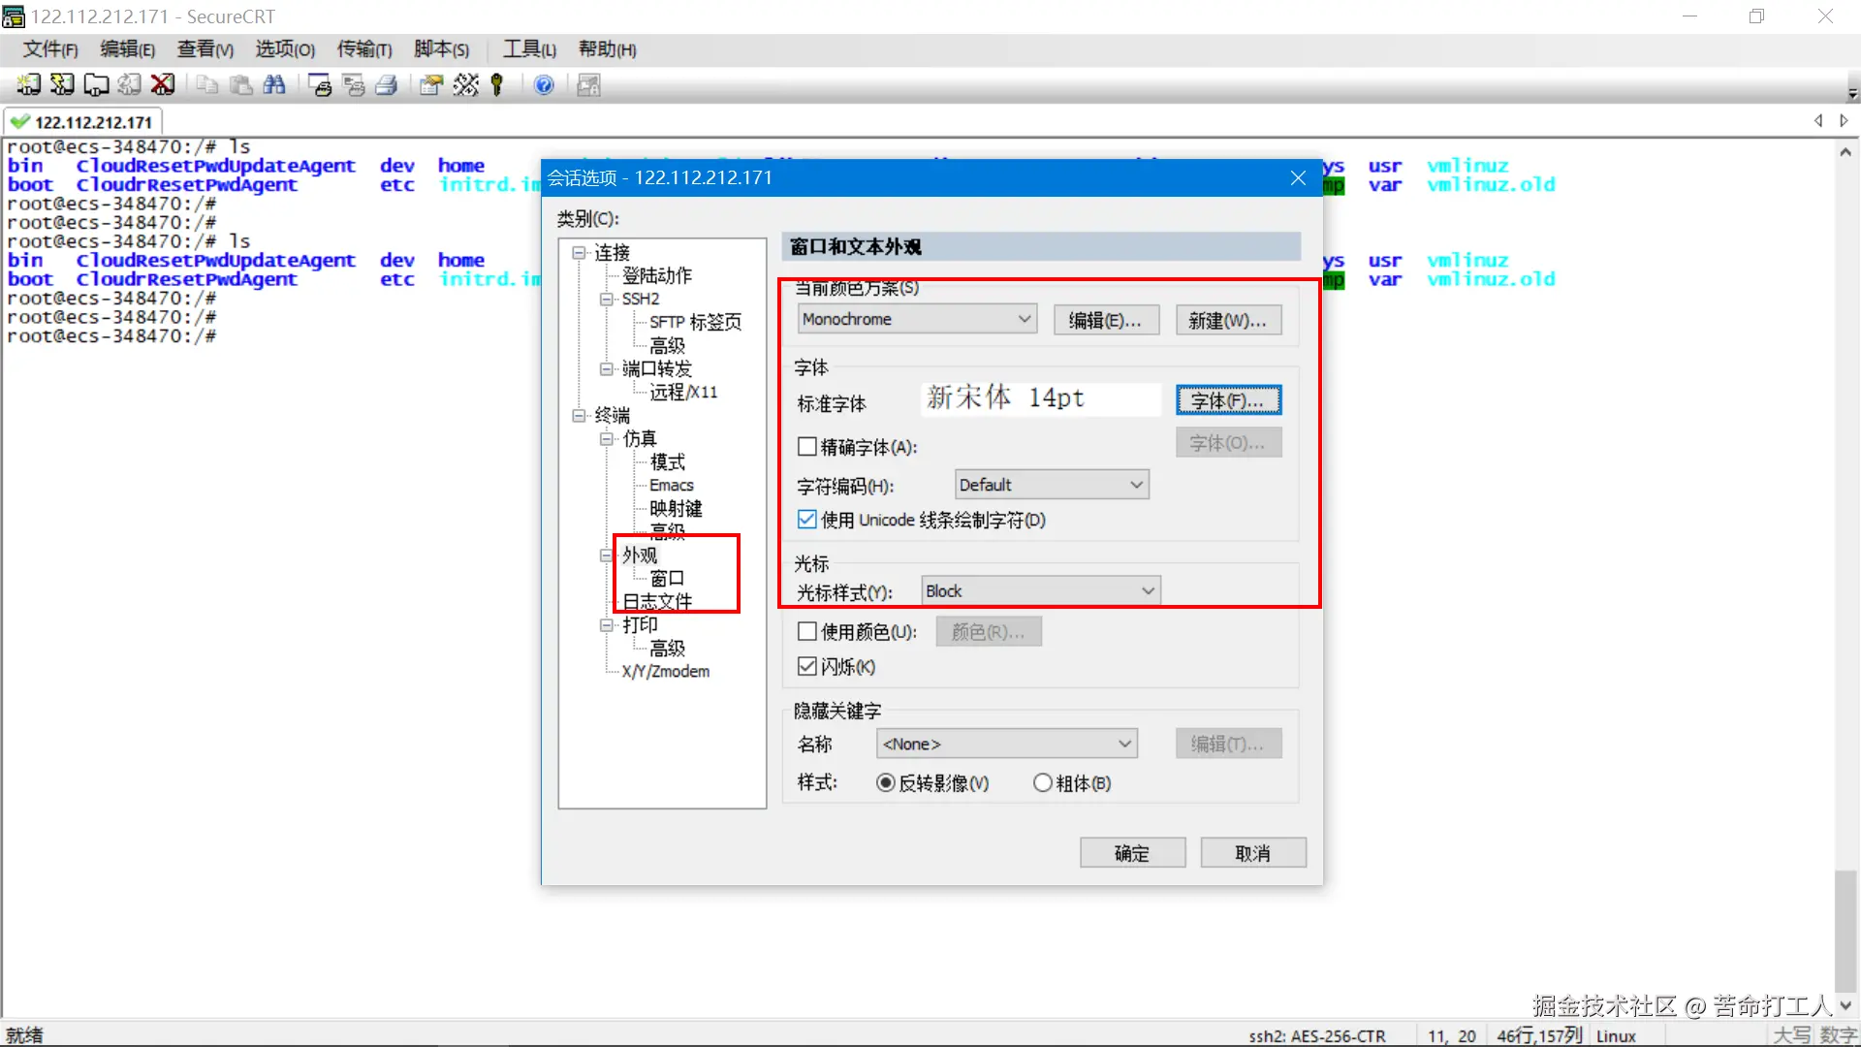
Task: Enable the 精确字体(A) checkbox
Action: point(807,446)
